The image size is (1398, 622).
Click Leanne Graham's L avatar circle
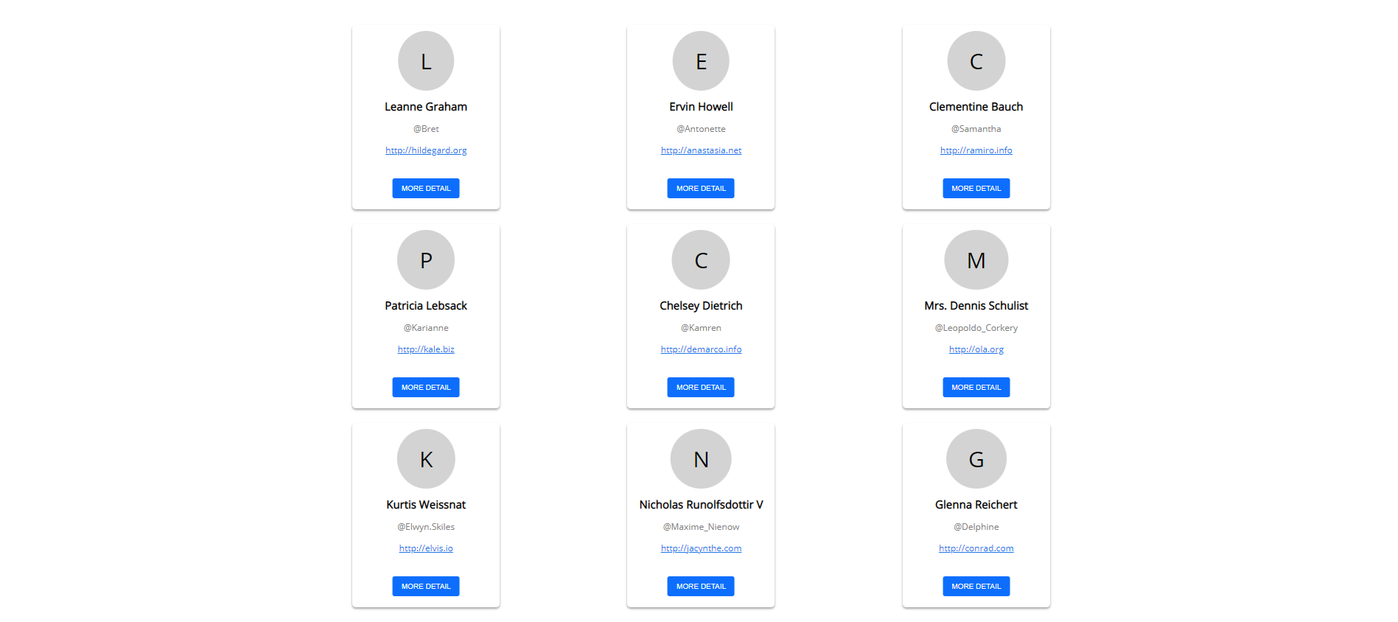coord(426,61)
